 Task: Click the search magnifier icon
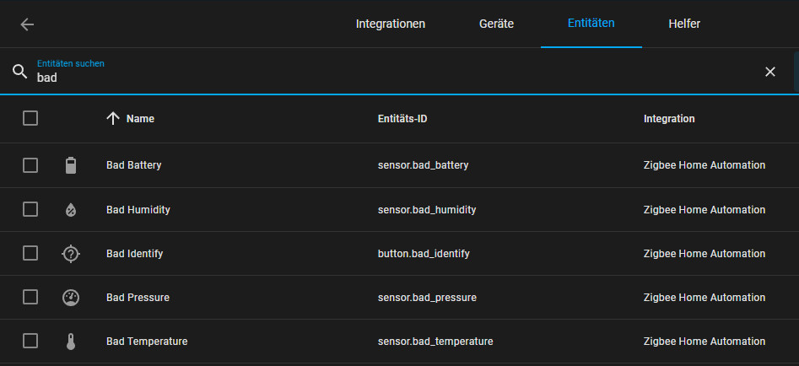click(x=20, y=72)
